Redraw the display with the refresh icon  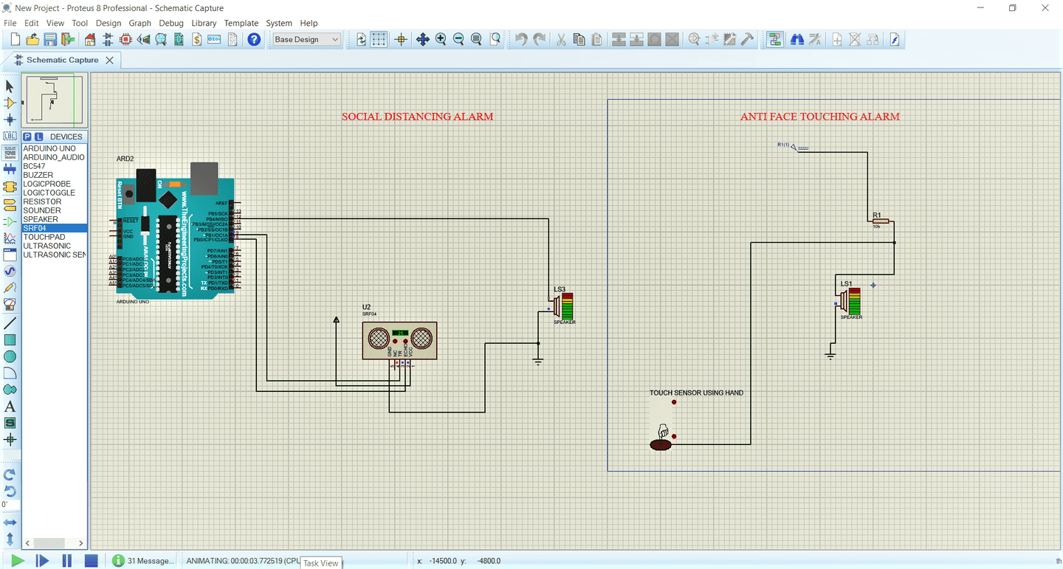point(361,40)
